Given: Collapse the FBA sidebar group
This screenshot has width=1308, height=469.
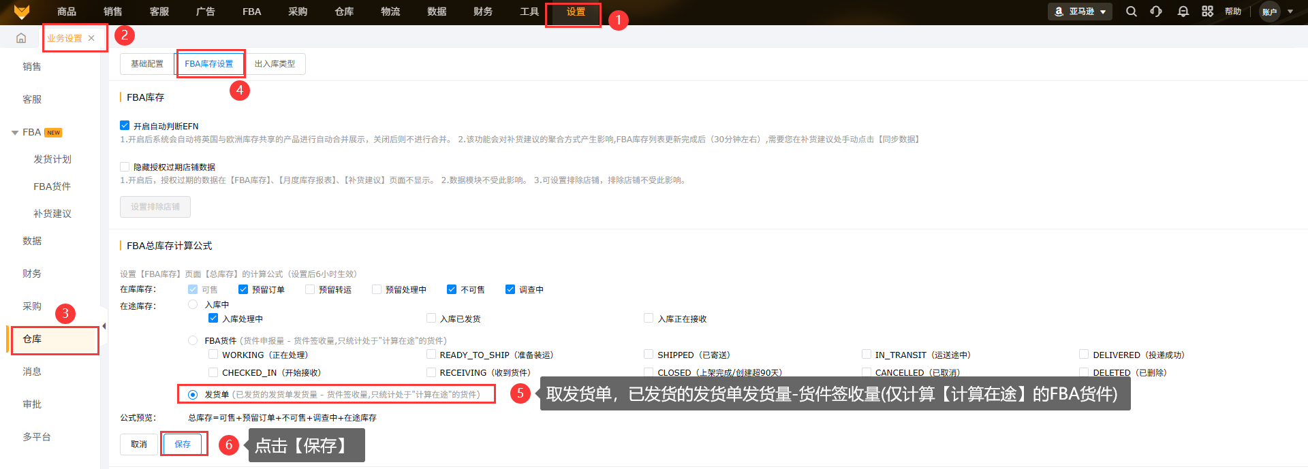Looking at the screenshot, I should click(15, 133).
